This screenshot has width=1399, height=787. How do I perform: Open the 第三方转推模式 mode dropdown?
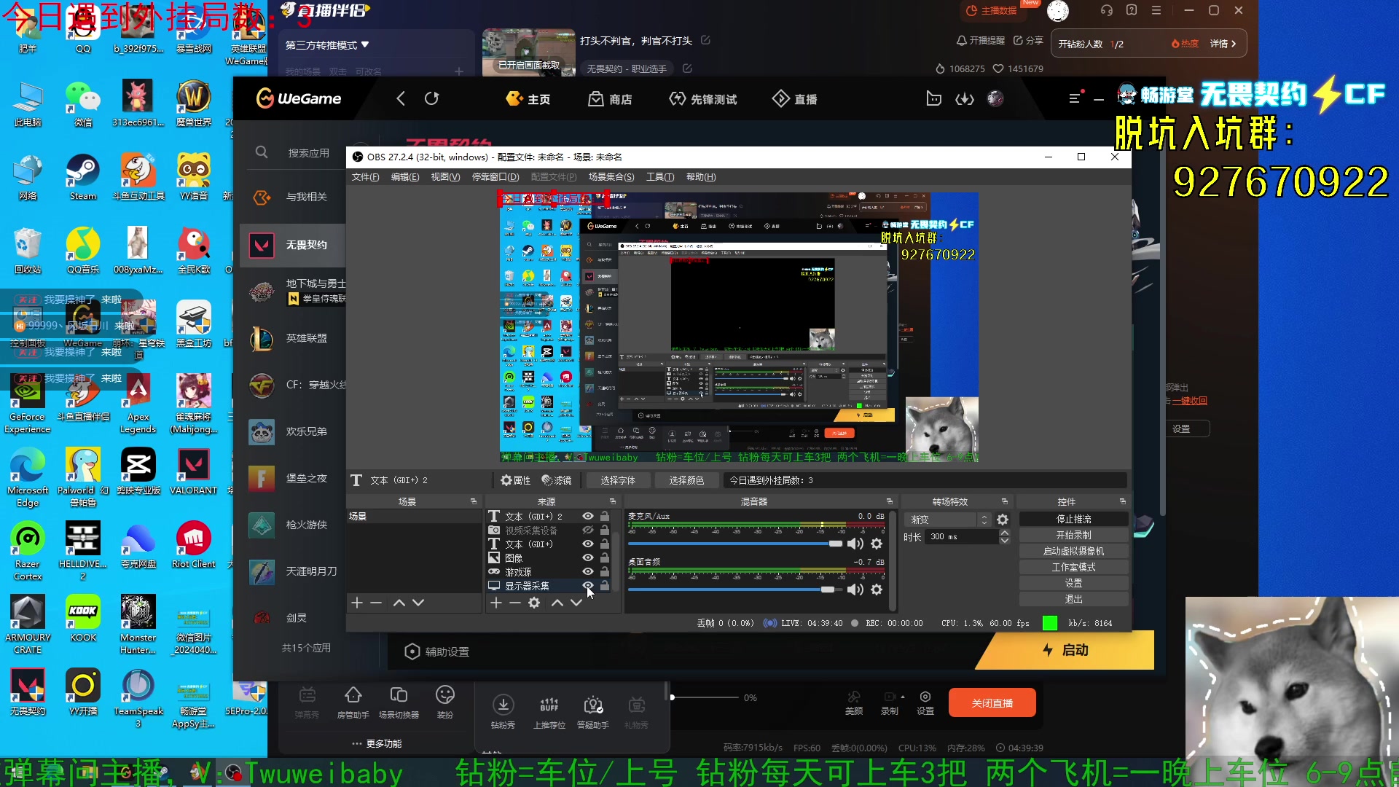[327, 45]
